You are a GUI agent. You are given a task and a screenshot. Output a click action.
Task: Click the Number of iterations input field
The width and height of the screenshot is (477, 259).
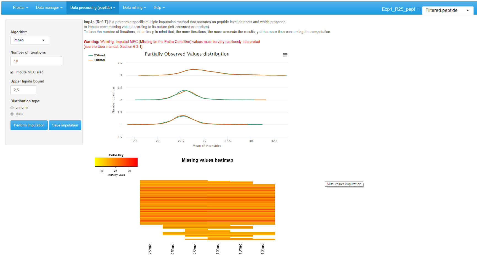click(x=36, y=61)
